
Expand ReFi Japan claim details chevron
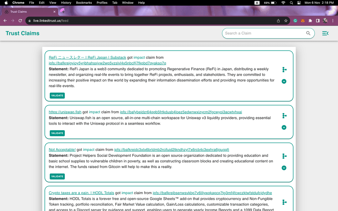click(284, 81)
